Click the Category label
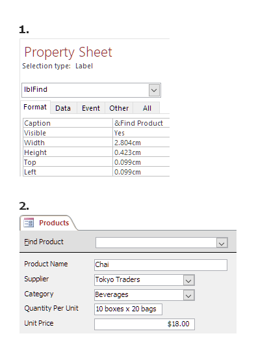 pyautogui.click(x=39, y=294)
